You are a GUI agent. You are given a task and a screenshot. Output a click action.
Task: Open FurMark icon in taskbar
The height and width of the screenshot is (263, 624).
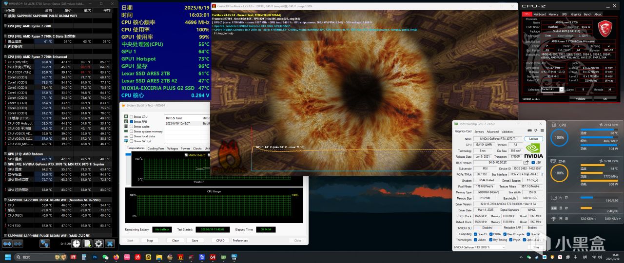180,257
